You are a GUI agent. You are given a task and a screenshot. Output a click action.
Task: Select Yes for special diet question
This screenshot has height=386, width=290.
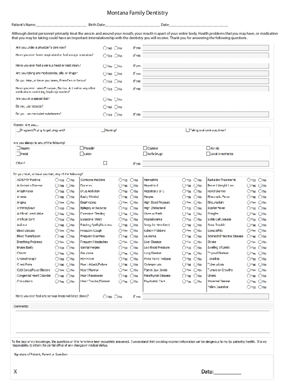pos(105,100)
